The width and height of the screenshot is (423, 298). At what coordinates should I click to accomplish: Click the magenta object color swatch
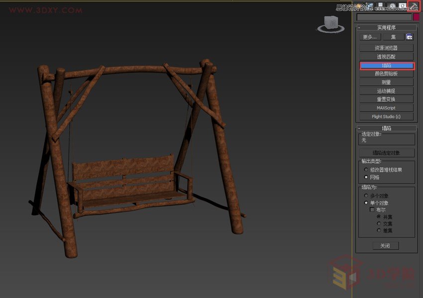(417, 17)
